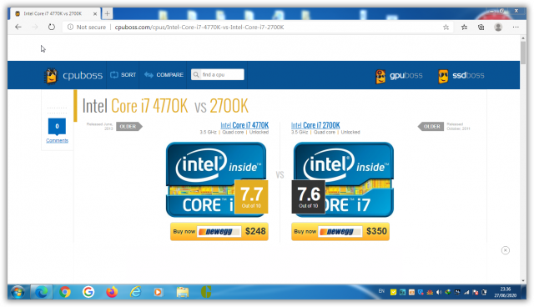
Task: Open Microsoft Edge from the taskbar
Action: click(42, 292)
